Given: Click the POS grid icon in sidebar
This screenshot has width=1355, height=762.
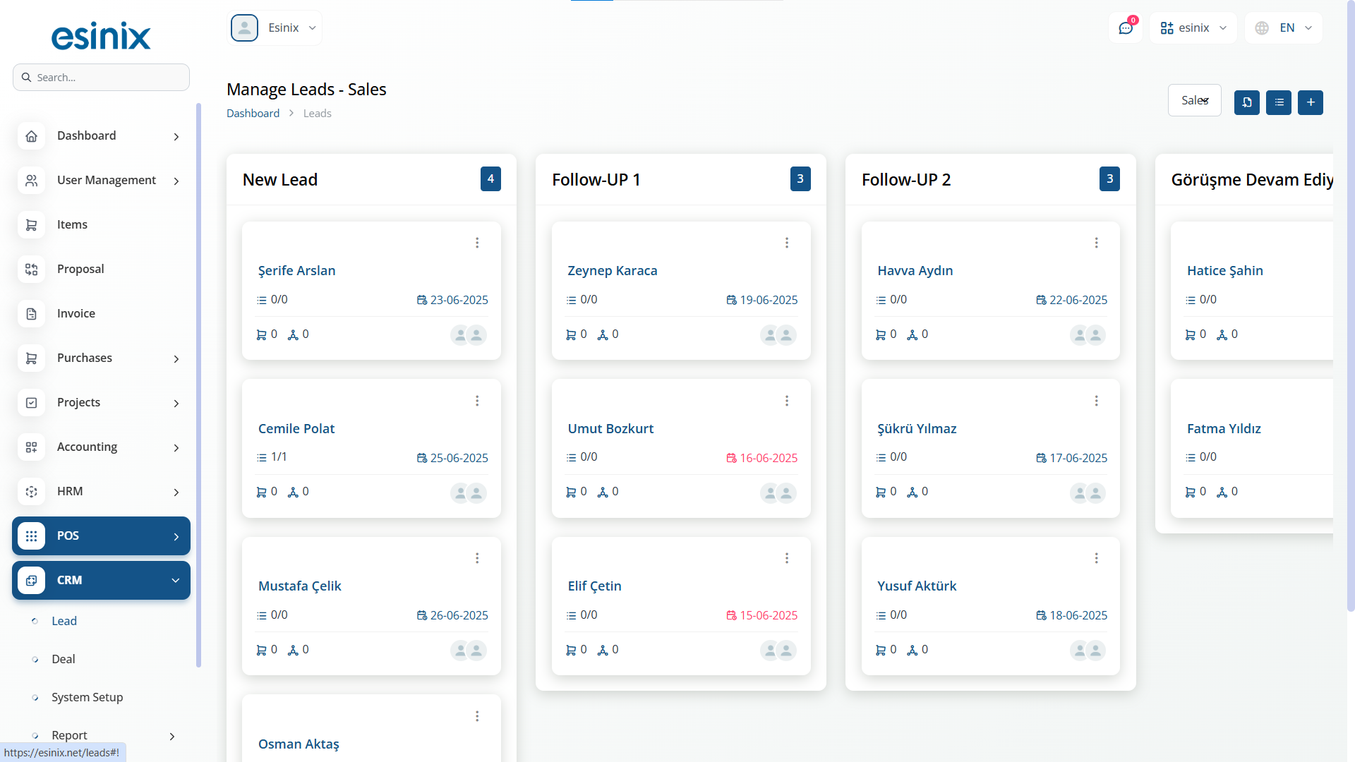Looking at the screenshot, I should point(32,536).
